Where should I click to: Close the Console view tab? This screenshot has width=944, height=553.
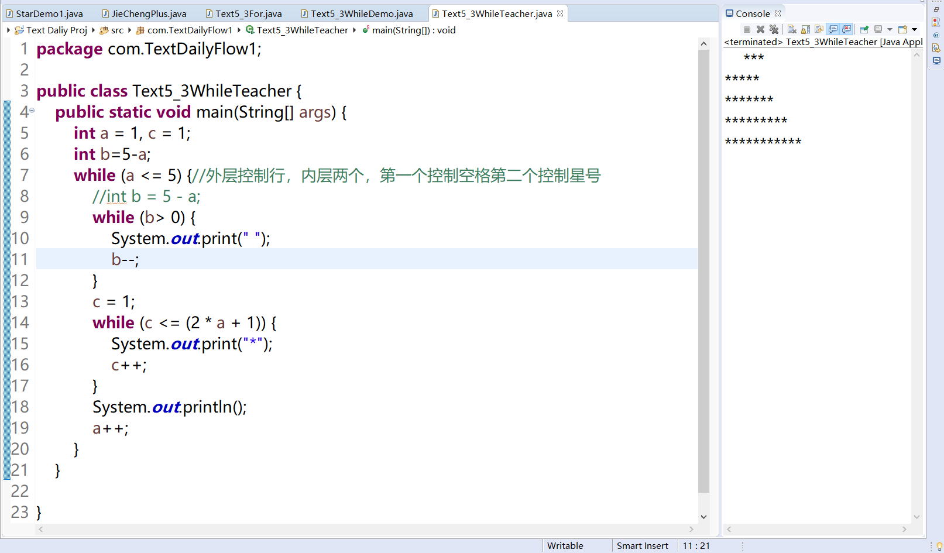(778, 13)
